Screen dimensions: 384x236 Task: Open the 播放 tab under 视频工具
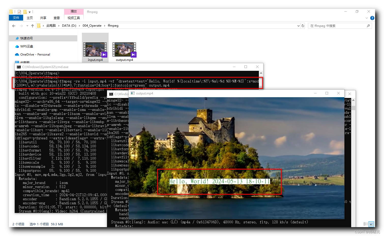pyautogui.click(x=74, y=11)
